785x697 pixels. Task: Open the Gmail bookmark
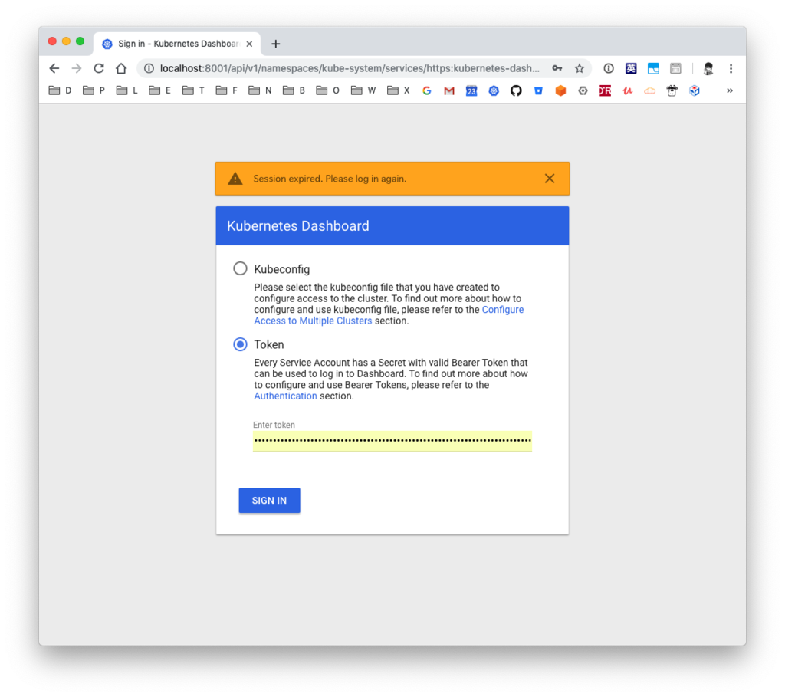(x=449, y=90)
